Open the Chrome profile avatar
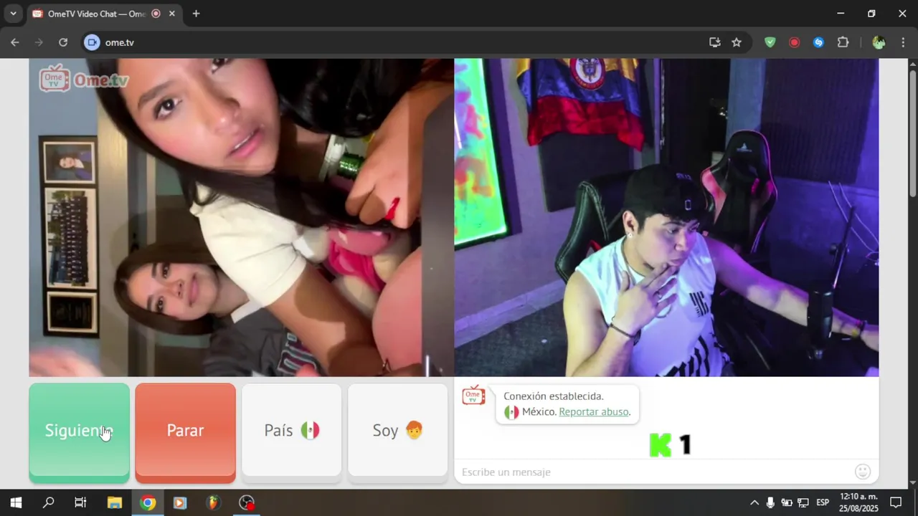918x516 pixels. [879, 42]
